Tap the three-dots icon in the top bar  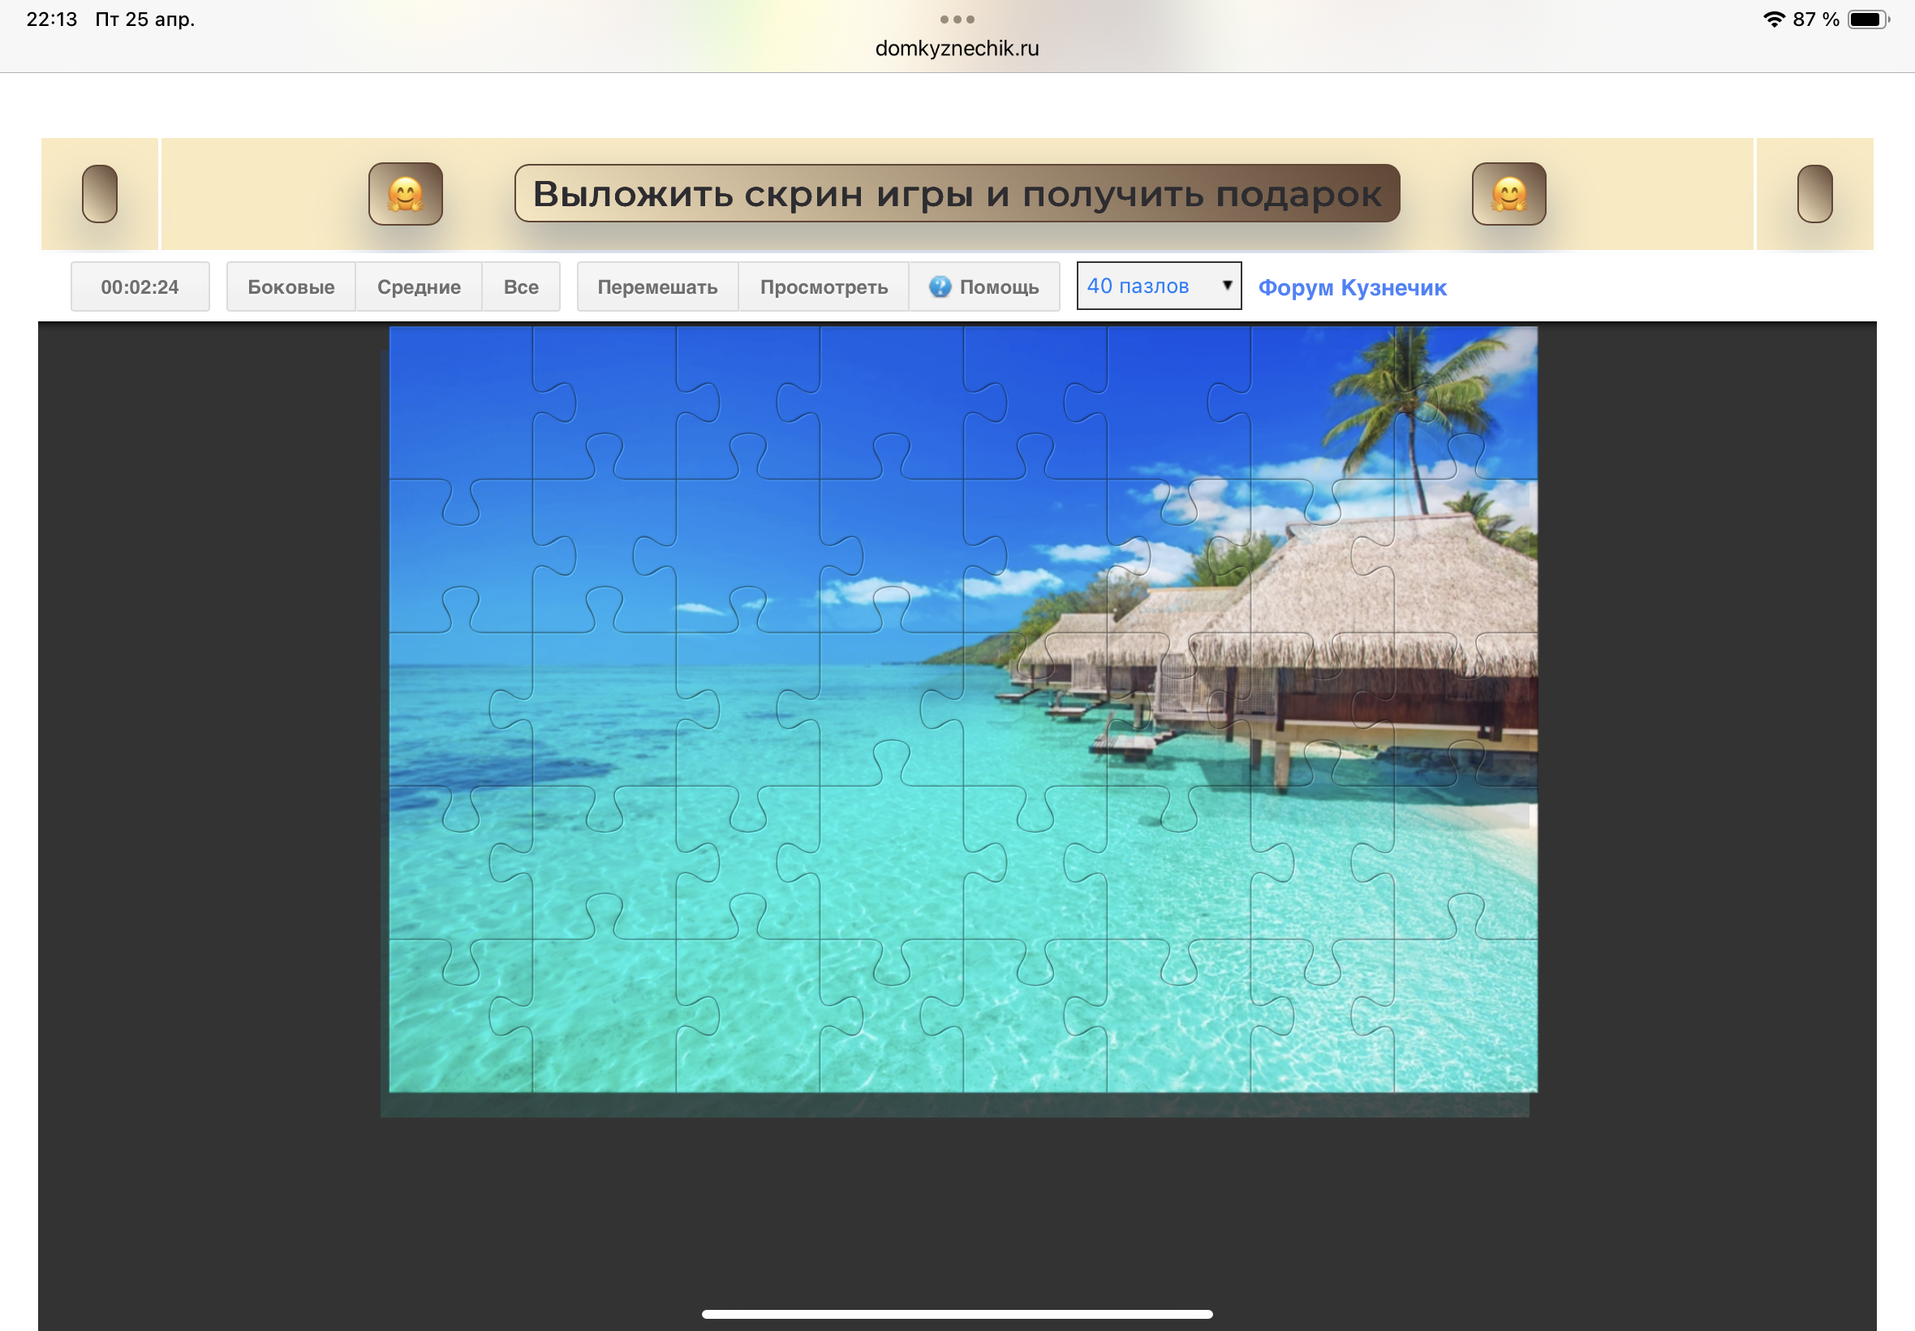click(956, 19)
